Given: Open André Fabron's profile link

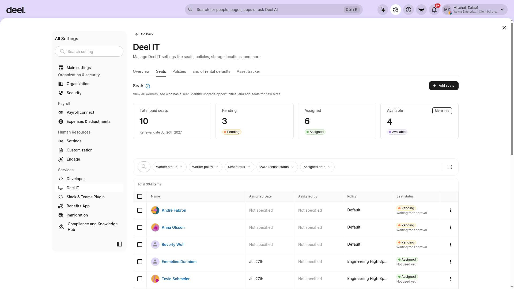Looking at the screenshot, I should tap(174, 210).
